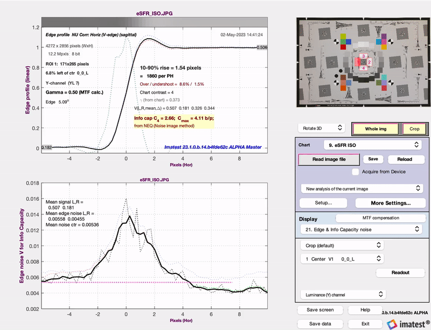
Task: Open New analysis of the current image dropdown
Action: [x=362, y=189]
